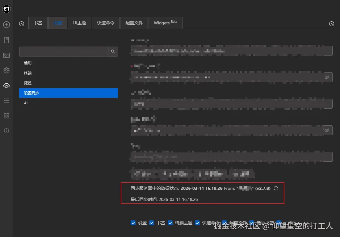This screenshot has height=237, width=340.
Task: Refresh the sync server data status
Action: click(x=276, y=188)
